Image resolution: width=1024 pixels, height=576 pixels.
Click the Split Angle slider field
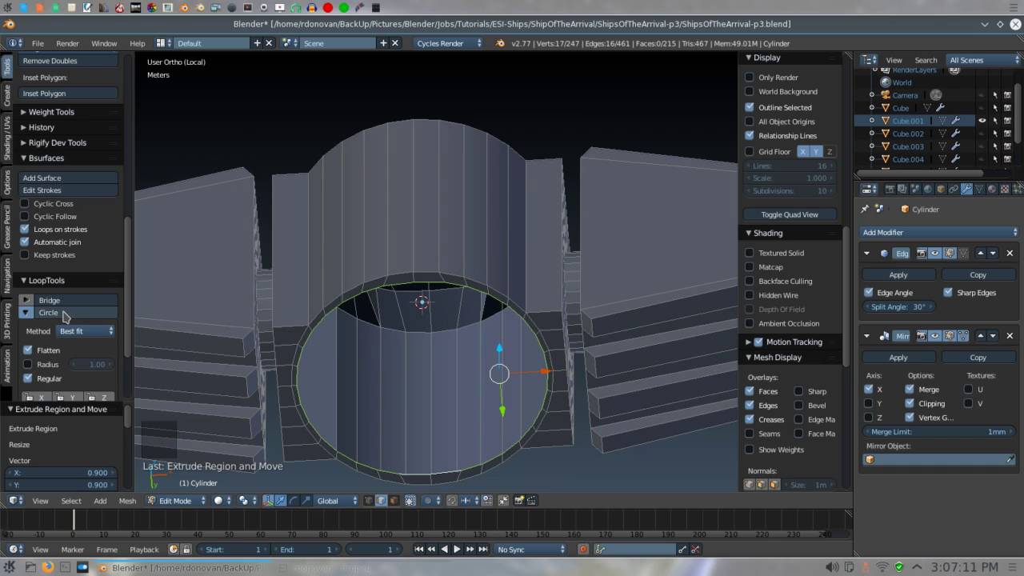pyautogui.click(x=898, y=306)
